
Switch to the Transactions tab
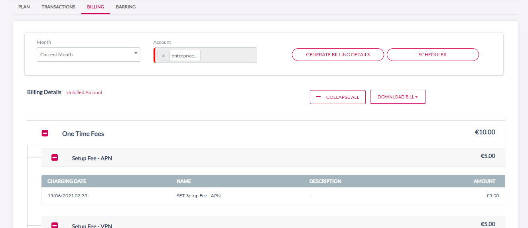click(x=58, y=7)
